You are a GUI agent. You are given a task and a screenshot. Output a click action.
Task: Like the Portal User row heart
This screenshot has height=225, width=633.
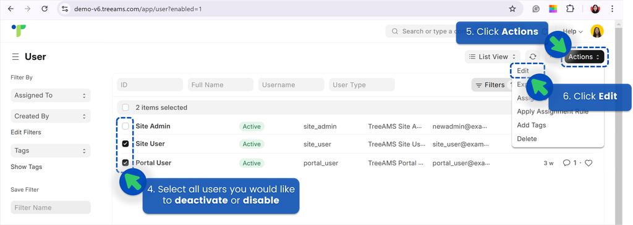588,163
